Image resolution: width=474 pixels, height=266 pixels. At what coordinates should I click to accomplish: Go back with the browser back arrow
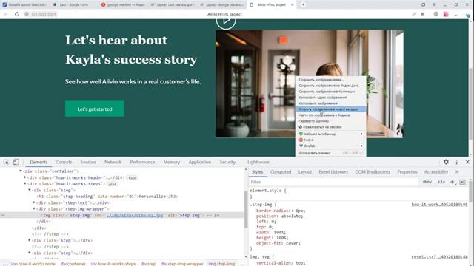[x=5, y=14]
